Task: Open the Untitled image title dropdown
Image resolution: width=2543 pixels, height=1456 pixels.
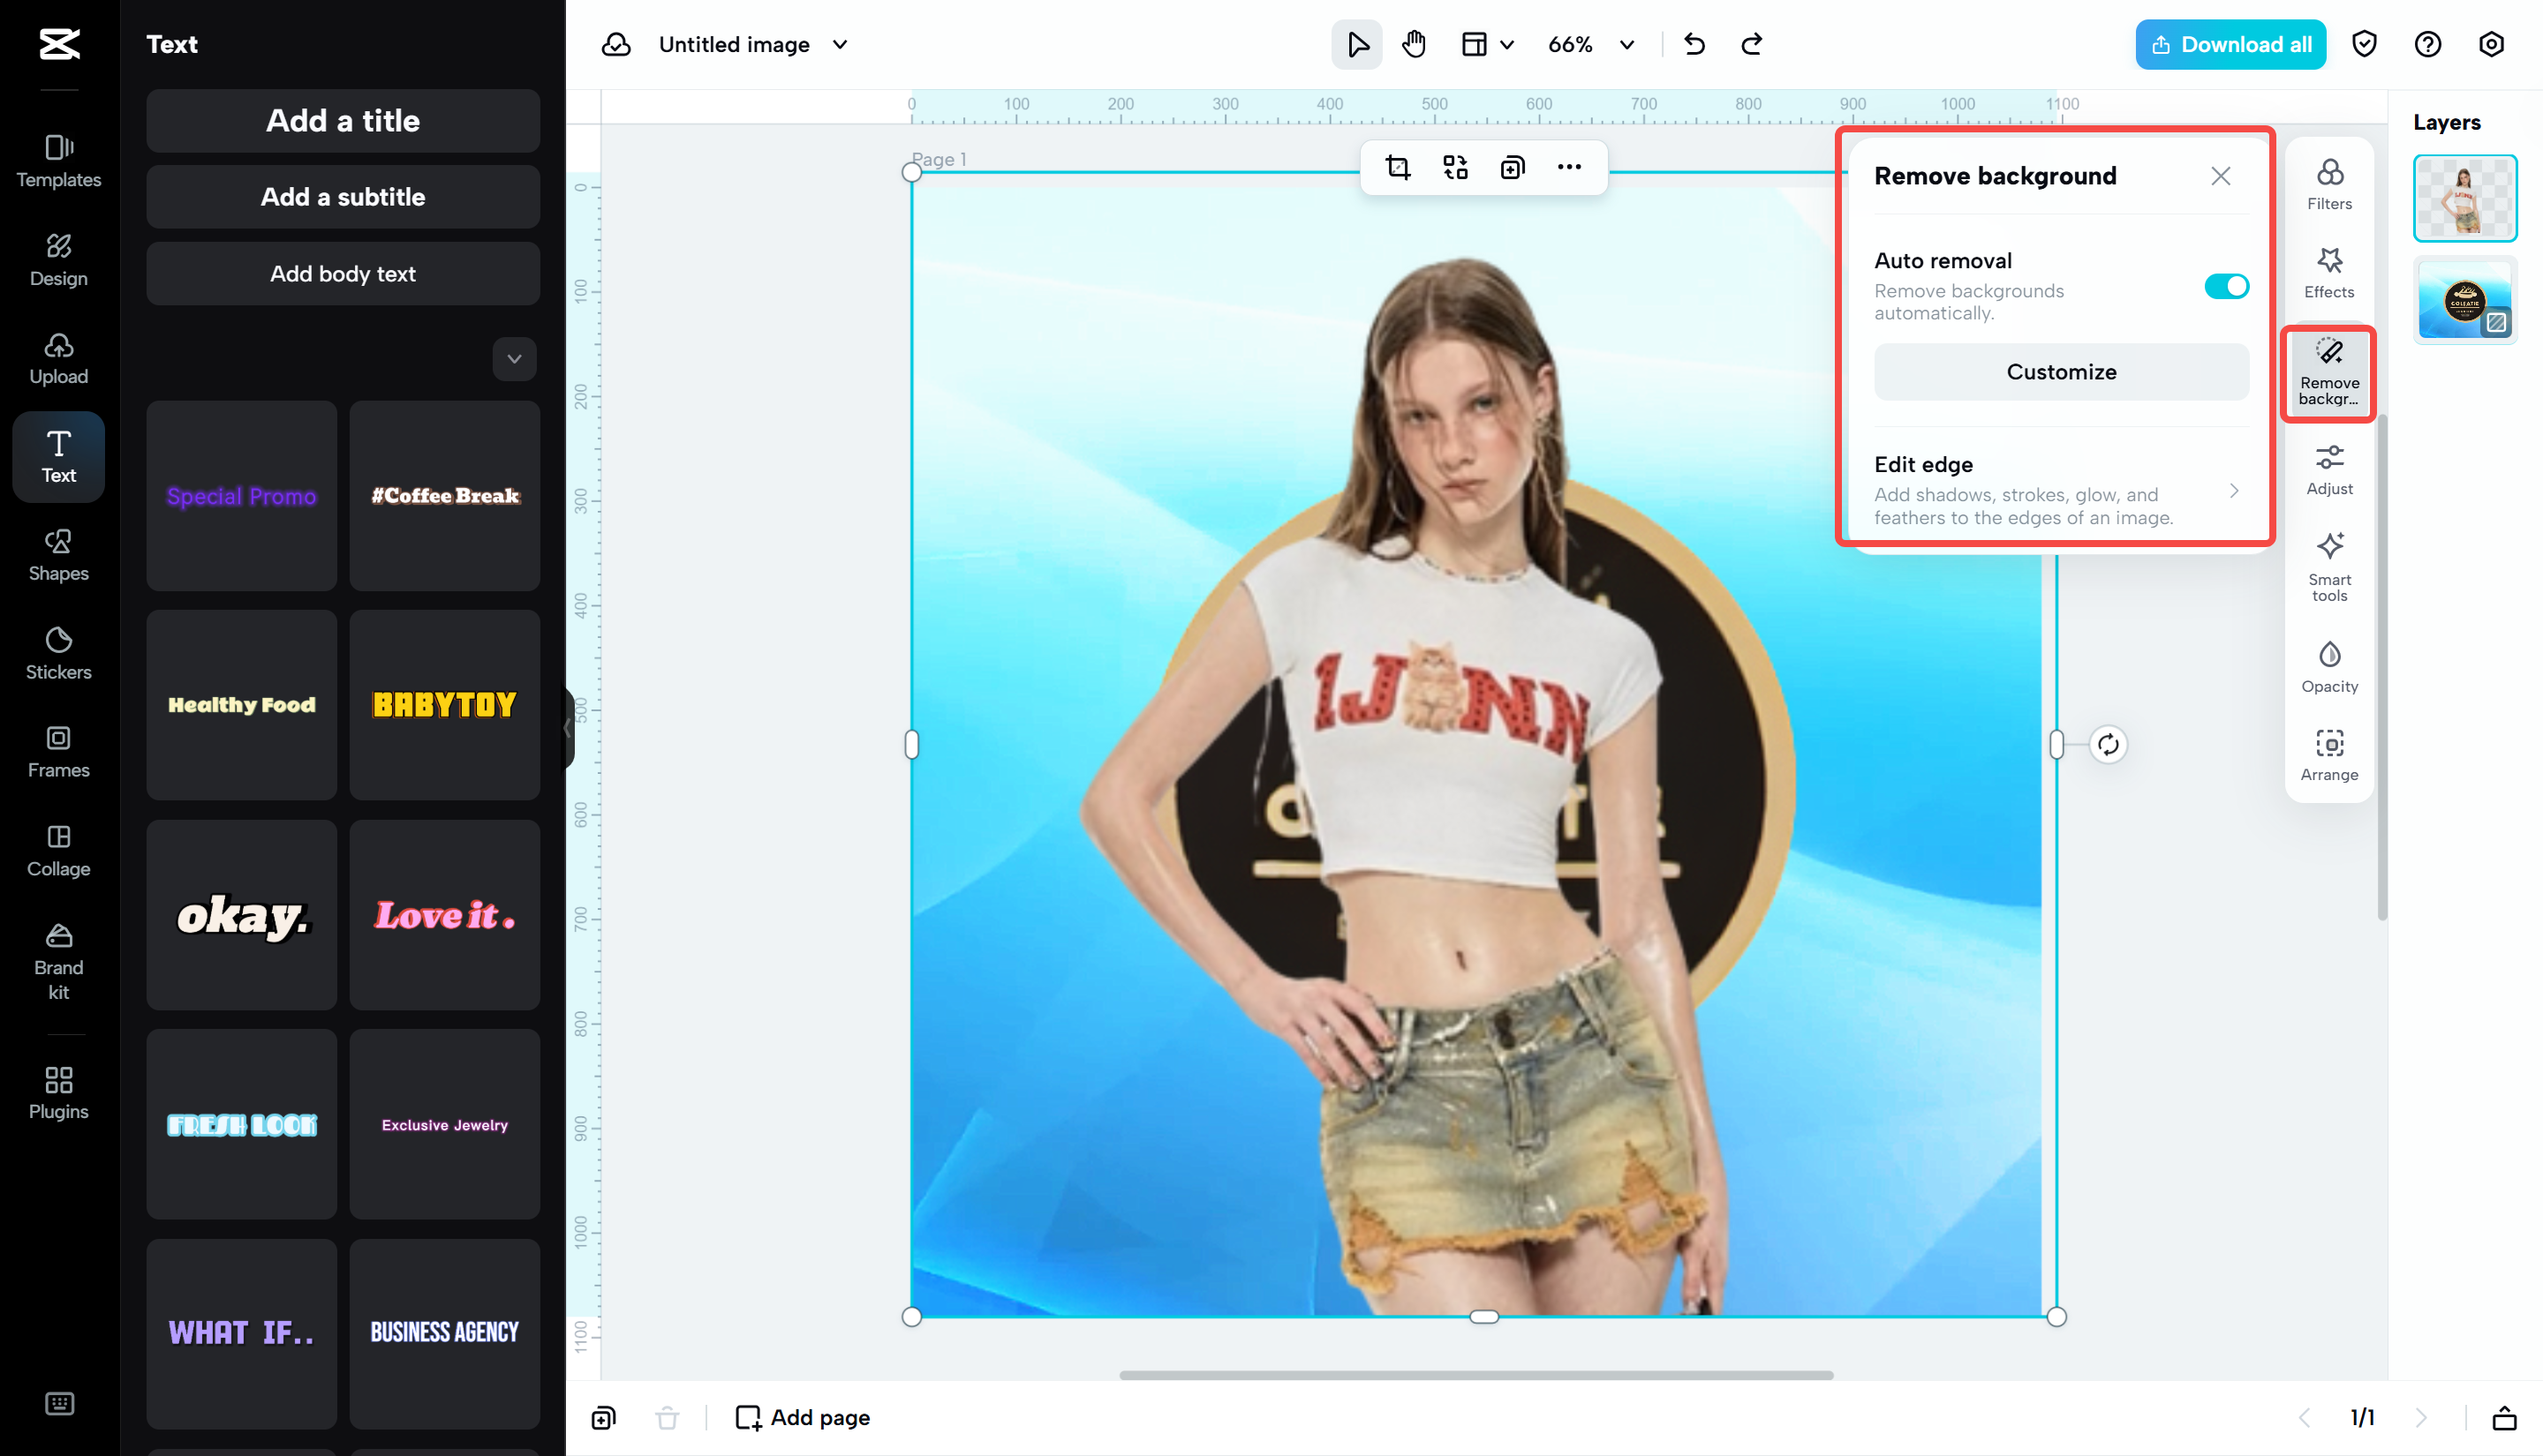Action: 841,44
